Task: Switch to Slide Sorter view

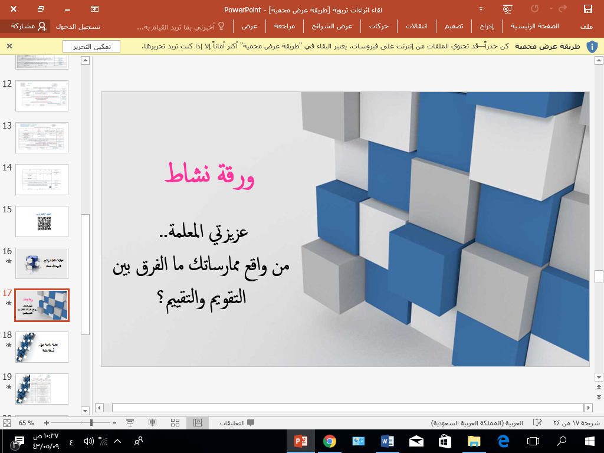Action: 175,423
